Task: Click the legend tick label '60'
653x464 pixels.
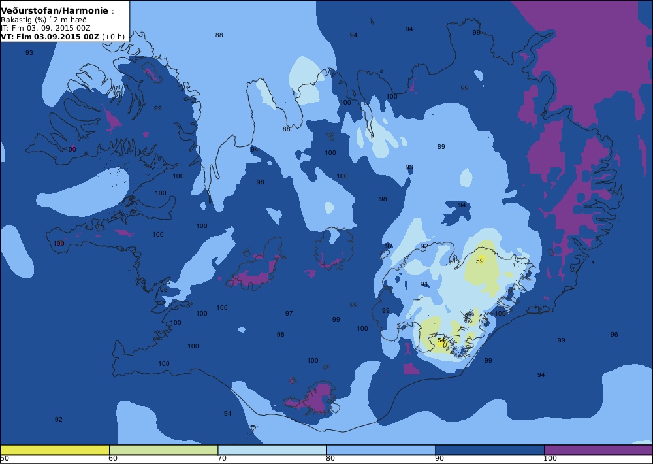Action: (x=112, y=459)
